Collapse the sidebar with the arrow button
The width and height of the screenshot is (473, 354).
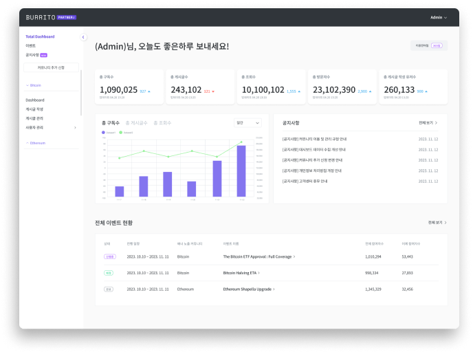click(83, 37)
